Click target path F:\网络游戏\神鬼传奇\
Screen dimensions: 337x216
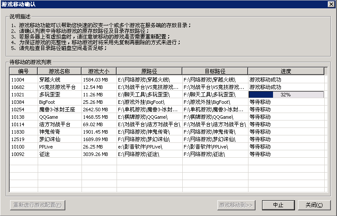(x=209, y=132)
